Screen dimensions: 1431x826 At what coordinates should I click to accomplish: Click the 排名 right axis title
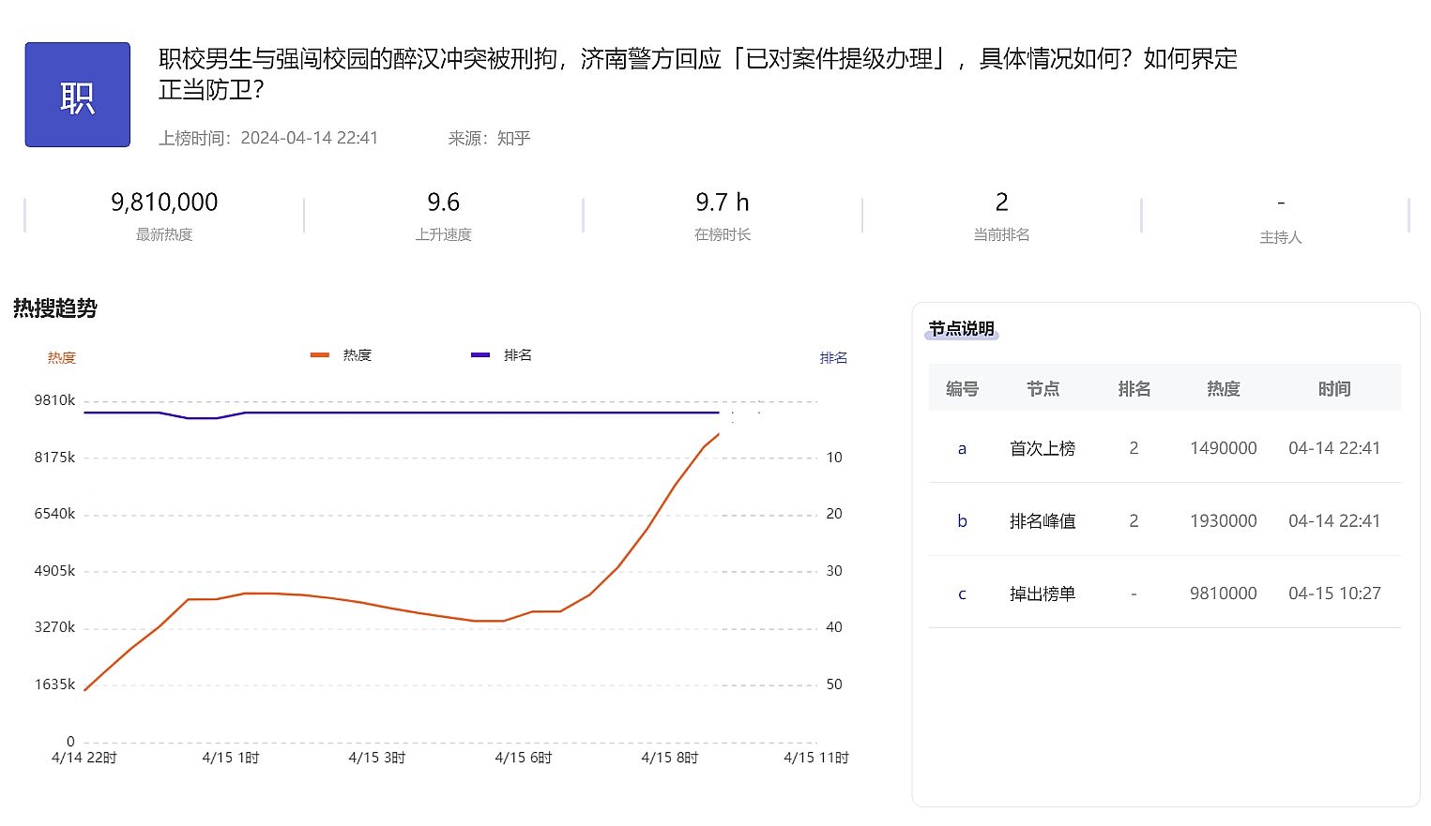point(833,358)
